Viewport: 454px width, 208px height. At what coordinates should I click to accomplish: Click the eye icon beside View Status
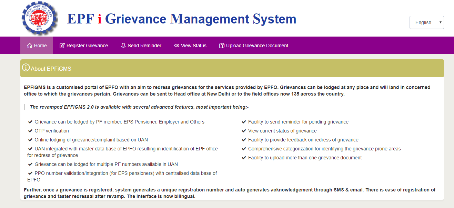click(177, 46)
